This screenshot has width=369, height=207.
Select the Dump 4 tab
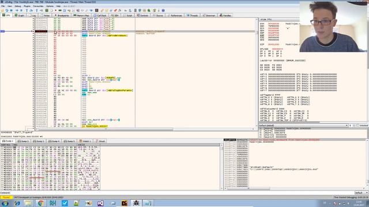click(x=54, y=141)
